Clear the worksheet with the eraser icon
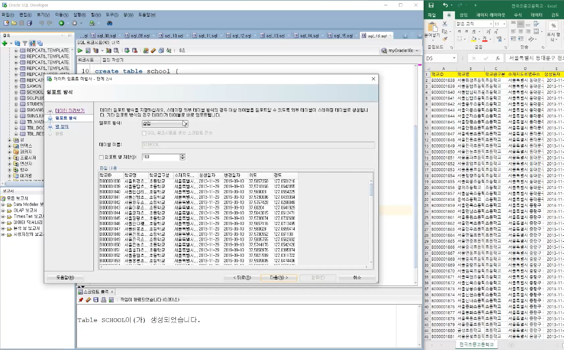564x350 pixels. (153, 51)
